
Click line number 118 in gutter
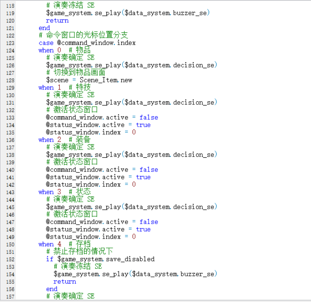pyautogui.click(x=10, y=6)
